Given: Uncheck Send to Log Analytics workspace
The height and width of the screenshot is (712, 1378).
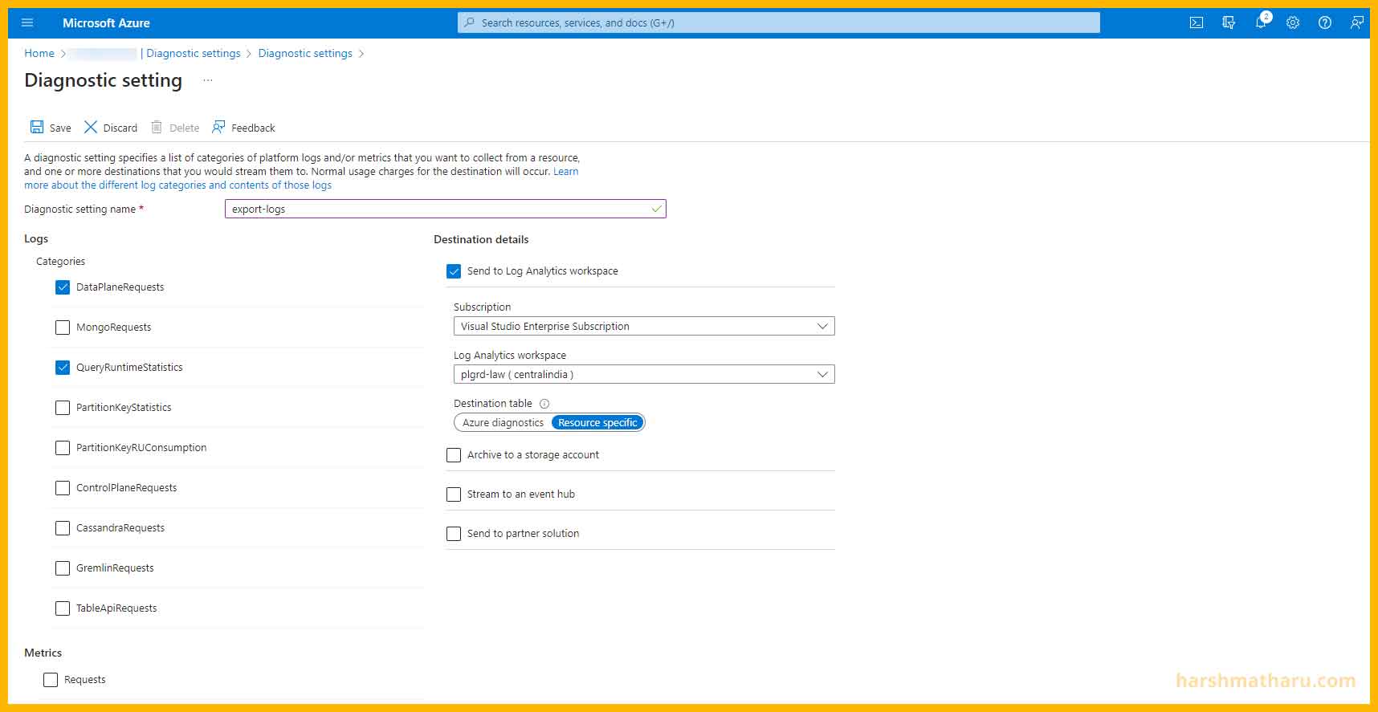Looking at the screenshot, I should tap(454, 271).
